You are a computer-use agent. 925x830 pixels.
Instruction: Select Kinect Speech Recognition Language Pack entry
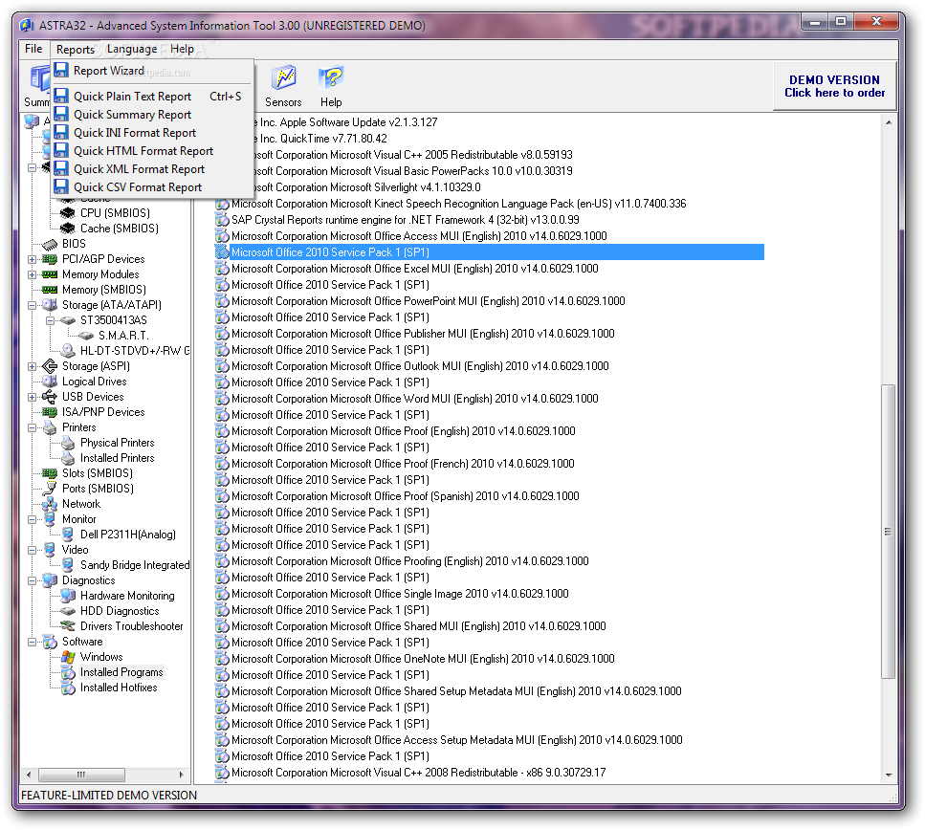pyautogui.click(x=458, y=204)
